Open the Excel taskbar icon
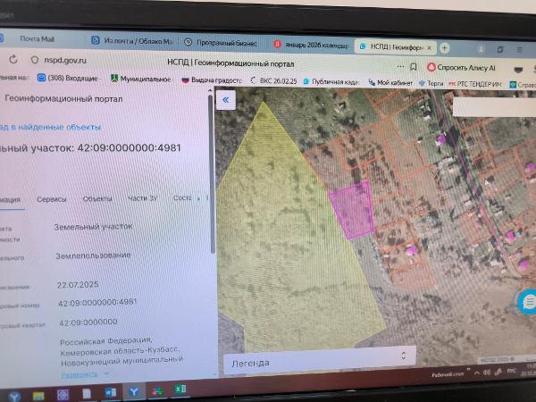The image size is (536, 402). click(x=180, y=389)
